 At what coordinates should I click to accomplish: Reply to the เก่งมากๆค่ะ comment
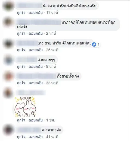click(36, 137)
